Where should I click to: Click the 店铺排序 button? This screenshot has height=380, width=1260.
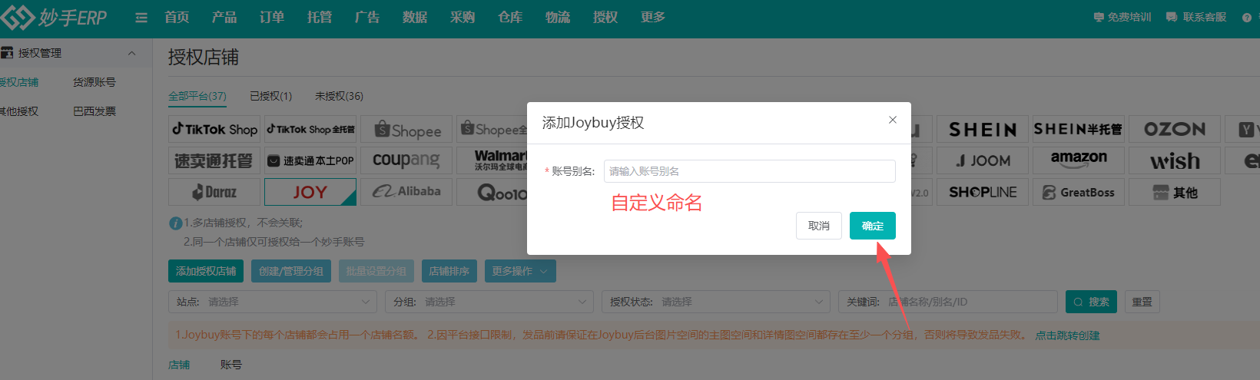tap(449, 271)
